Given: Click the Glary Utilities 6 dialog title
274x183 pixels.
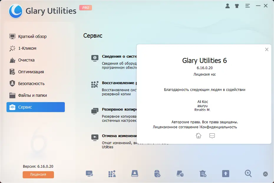Looking at the screenshot, I should coord(204,61).
